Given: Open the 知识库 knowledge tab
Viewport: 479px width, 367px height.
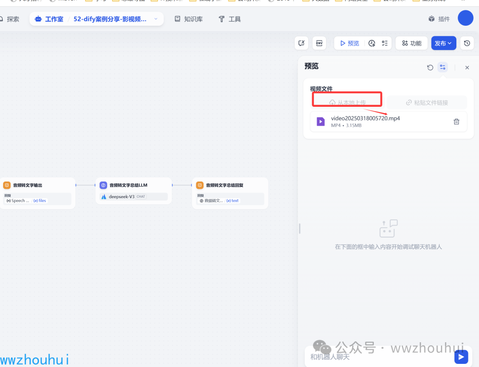Looking at the screenshot, I should 188,19.
